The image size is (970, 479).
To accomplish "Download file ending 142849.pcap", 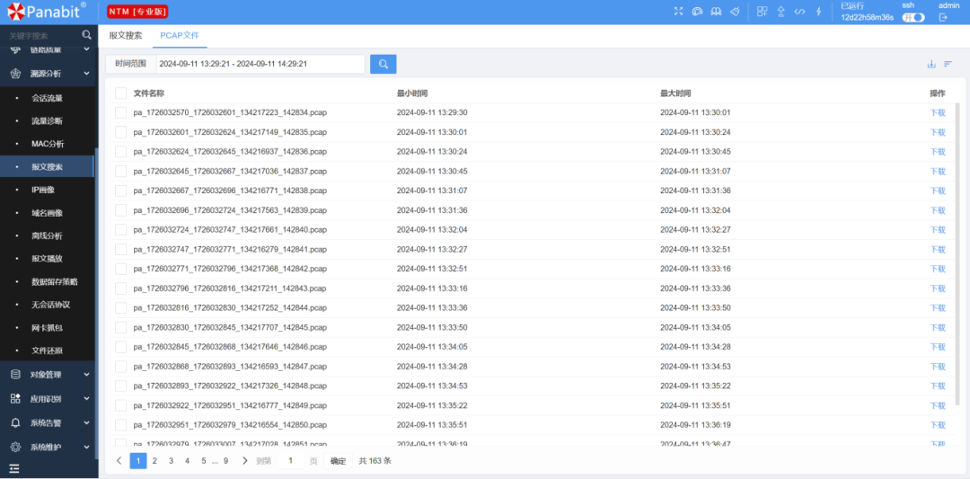I will click(938, 405).
